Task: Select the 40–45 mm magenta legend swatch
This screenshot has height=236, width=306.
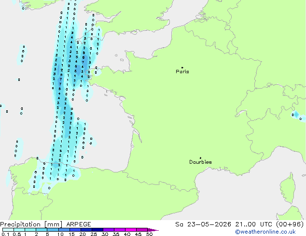Action: 131,230
